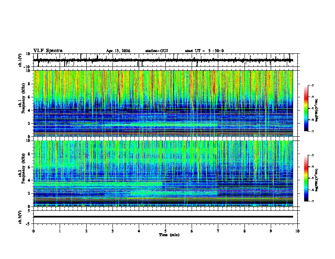Click time axis tick label "0"

click(33, 231)
